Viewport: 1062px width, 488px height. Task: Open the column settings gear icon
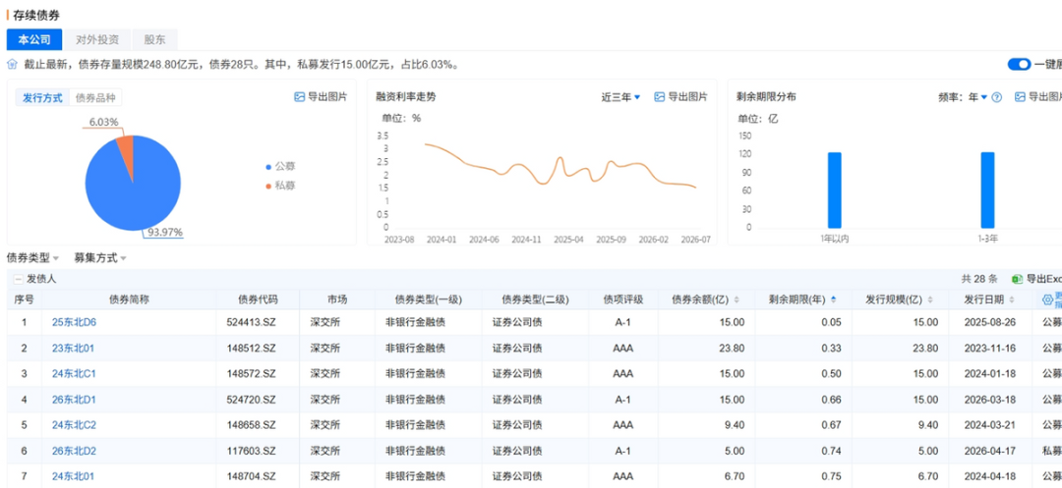click(1048, 299)
